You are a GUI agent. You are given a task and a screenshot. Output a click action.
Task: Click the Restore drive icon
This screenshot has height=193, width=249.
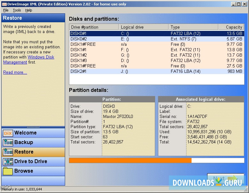tap(8, 152)
